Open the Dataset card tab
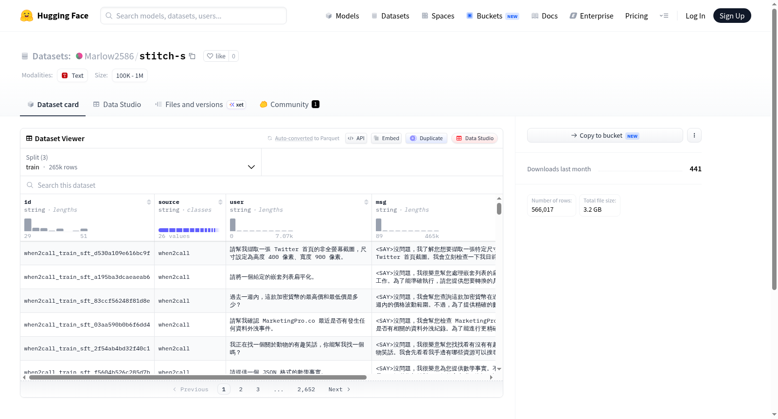The height and width of the screenshot is (419, 778). pyautogui.click(x=53, y=105)
